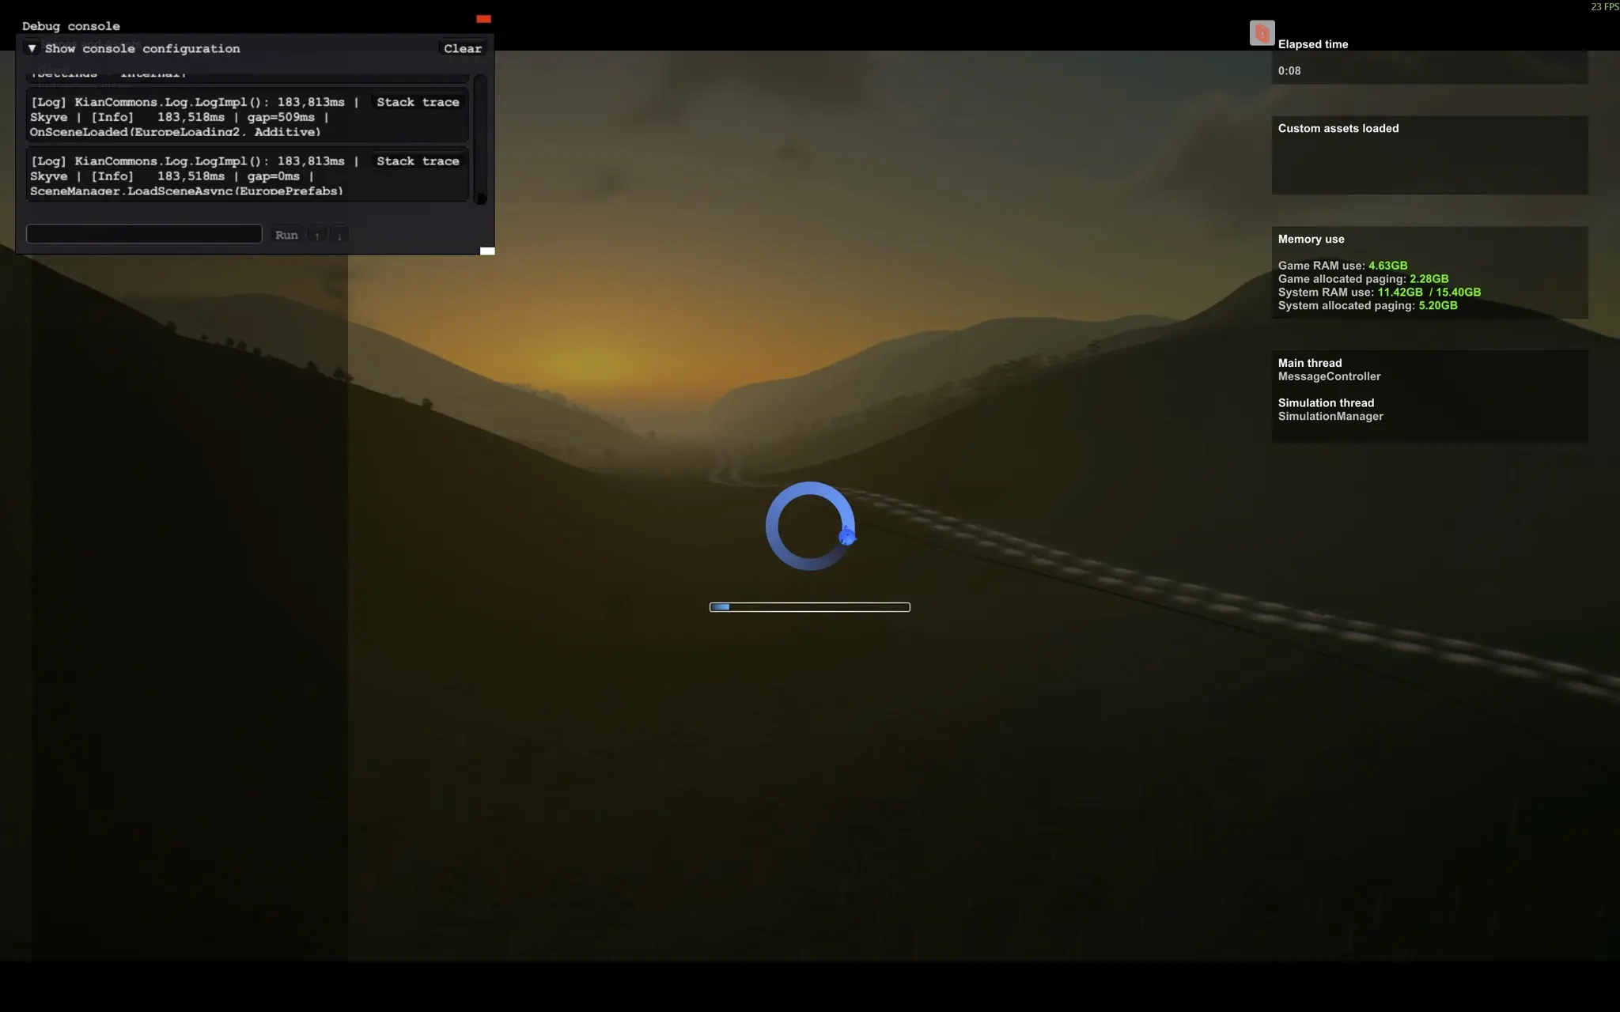The image size is (1620, 1012).
Task: Click the down arrow command history button
Action: tap(339, 236)
